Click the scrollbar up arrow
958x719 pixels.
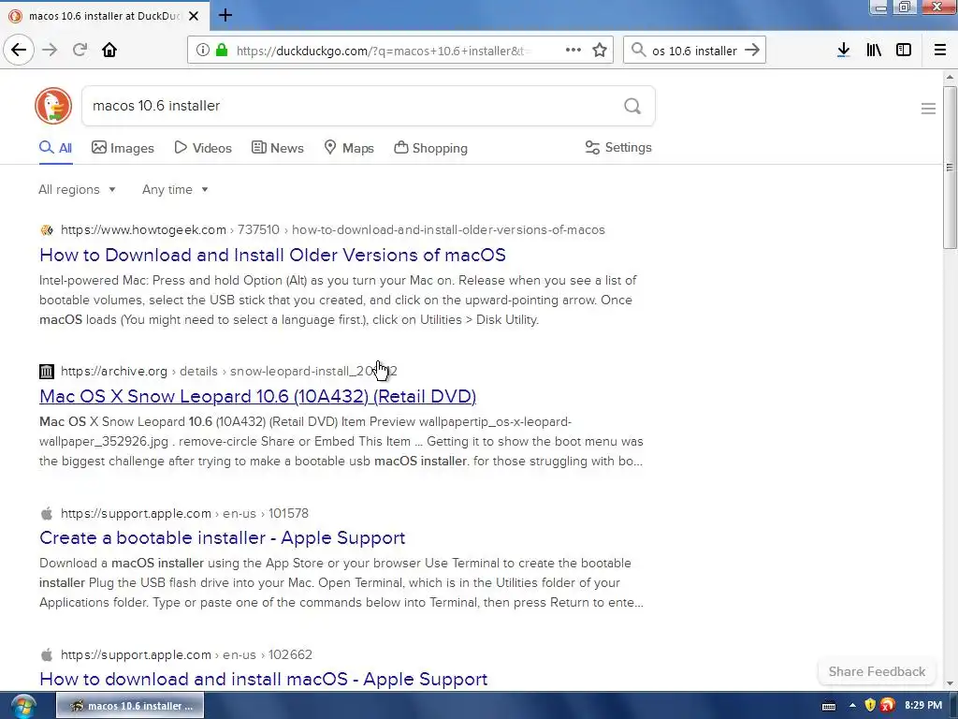click(950, 77)
